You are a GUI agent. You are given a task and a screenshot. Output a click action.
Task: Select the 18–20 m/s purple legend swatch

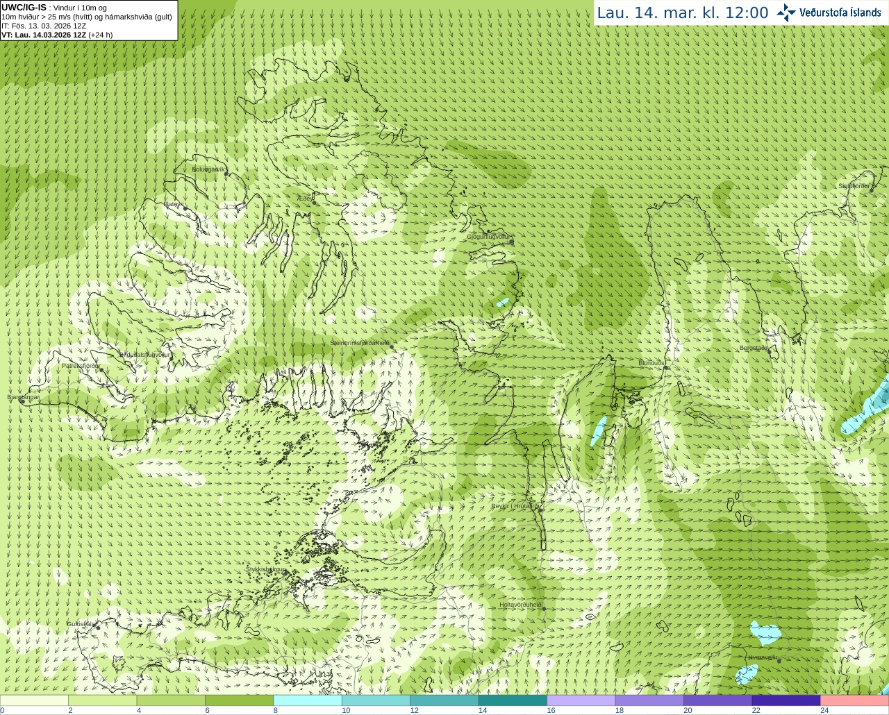coord(649,700)
